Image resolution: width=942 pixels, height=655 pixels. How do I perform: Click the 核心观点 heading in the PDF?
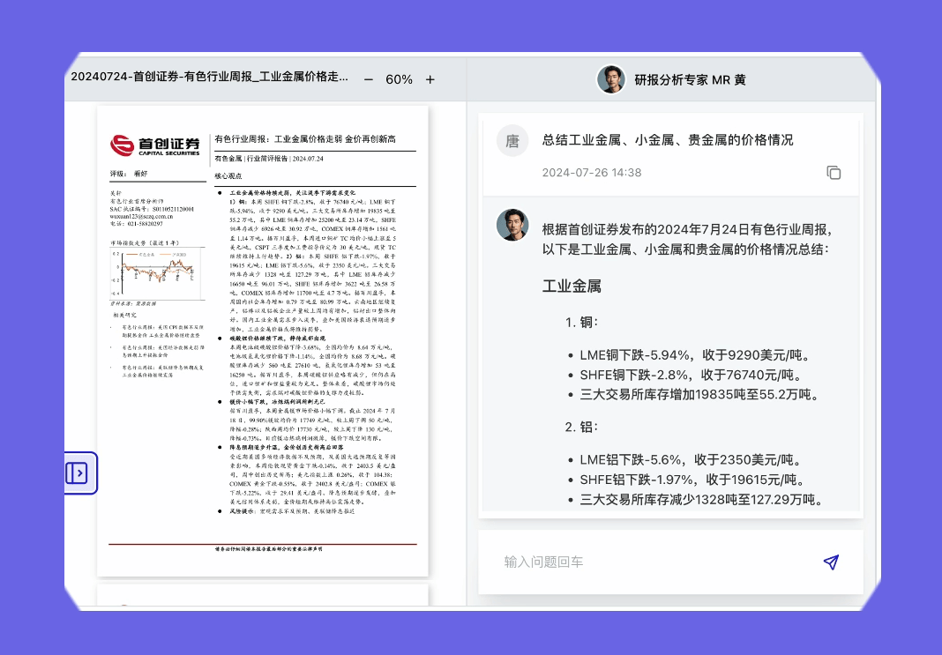(x=228, y=176)
